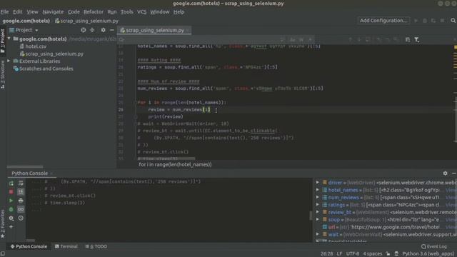Attach debugger to the Python console

click(11, 209)
